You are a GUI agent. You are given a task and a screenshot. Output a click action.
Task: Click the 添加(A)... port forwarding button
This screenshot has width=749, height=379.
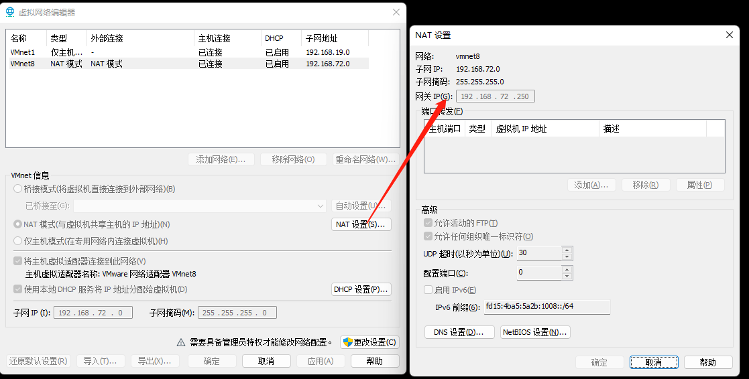pos(591,185)
